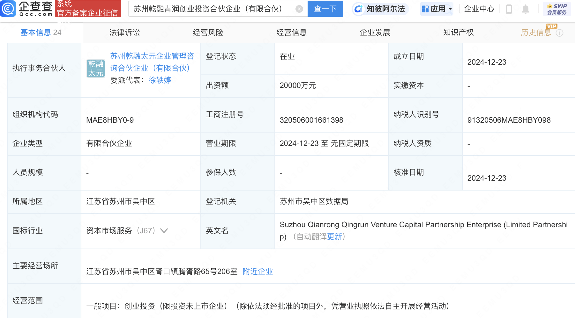575x318 pixels.
Task: Click 更新 next to auto translation
Action: tap(335, 237)
